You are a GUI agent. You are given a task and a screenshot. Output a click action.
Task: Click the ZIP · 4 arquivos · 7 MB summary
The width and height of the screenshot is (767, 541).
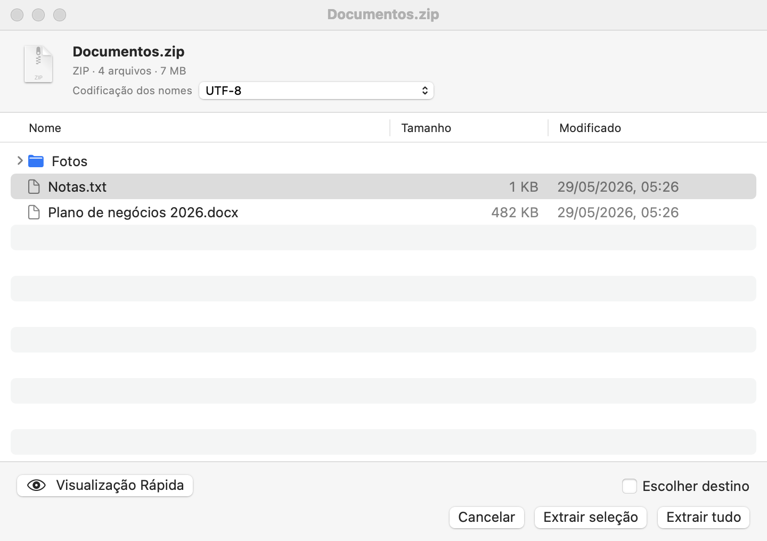129,71
